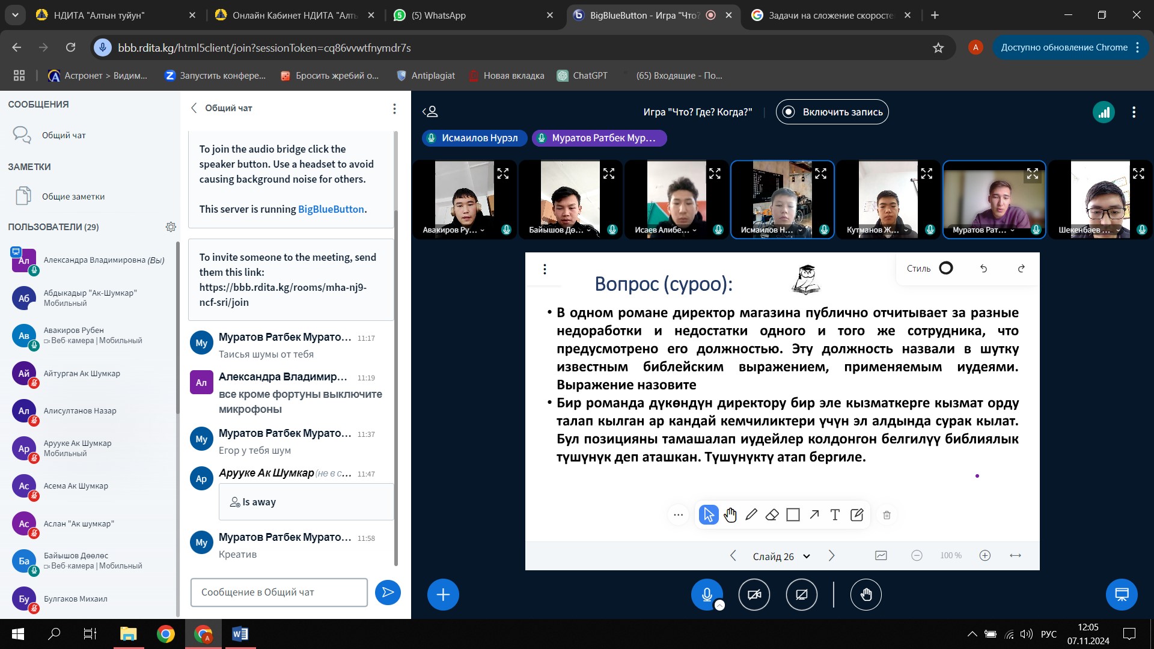Click the Сообщение в Общий чат field

pos(279,593)
